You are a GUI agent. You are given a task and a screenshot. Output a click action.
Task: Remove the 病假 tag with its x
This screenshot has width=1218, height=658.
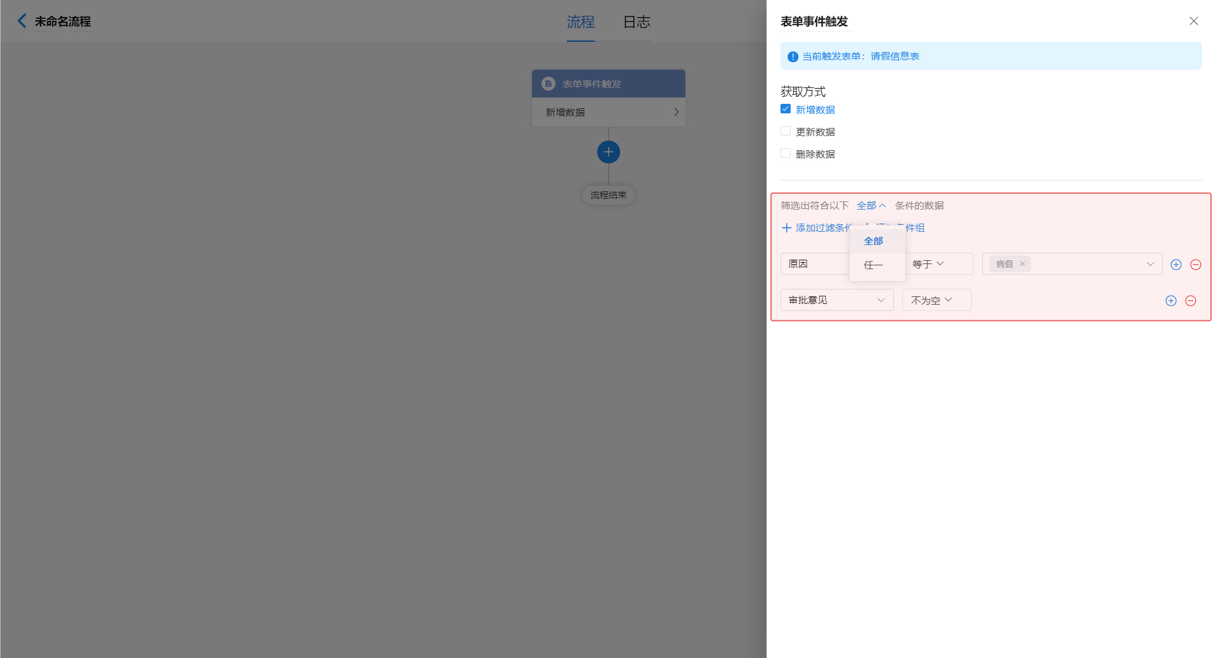[x=1022, y=264]
